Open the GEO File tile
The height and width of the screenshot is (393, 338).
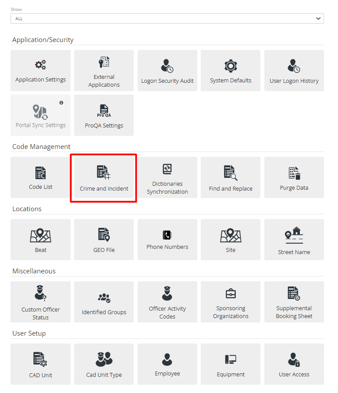[x=104, y=240]
